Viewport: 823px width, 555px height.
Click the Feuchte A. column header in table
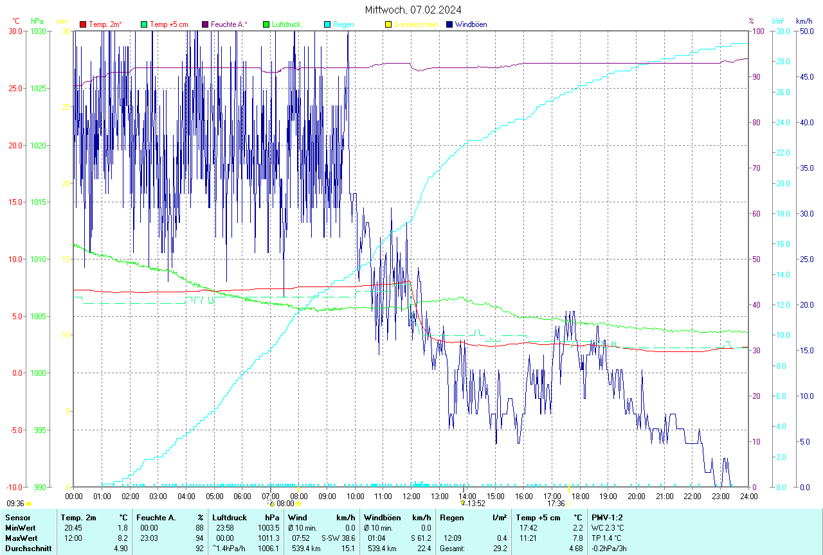pyautogui.click(x=156, y=517)
